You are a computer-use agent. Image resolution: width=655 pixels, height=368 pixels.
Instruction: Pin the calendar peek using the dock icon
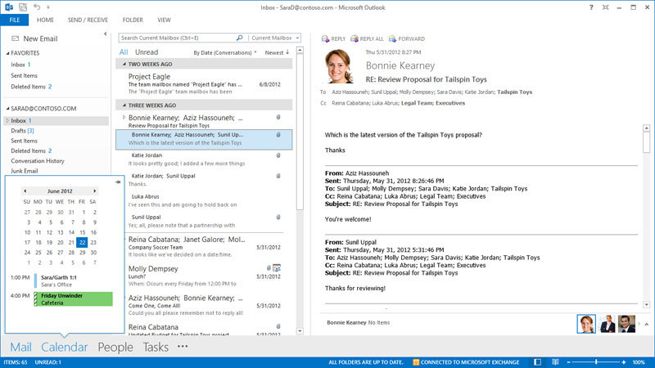pyautogui.click(x=118, y=182)
